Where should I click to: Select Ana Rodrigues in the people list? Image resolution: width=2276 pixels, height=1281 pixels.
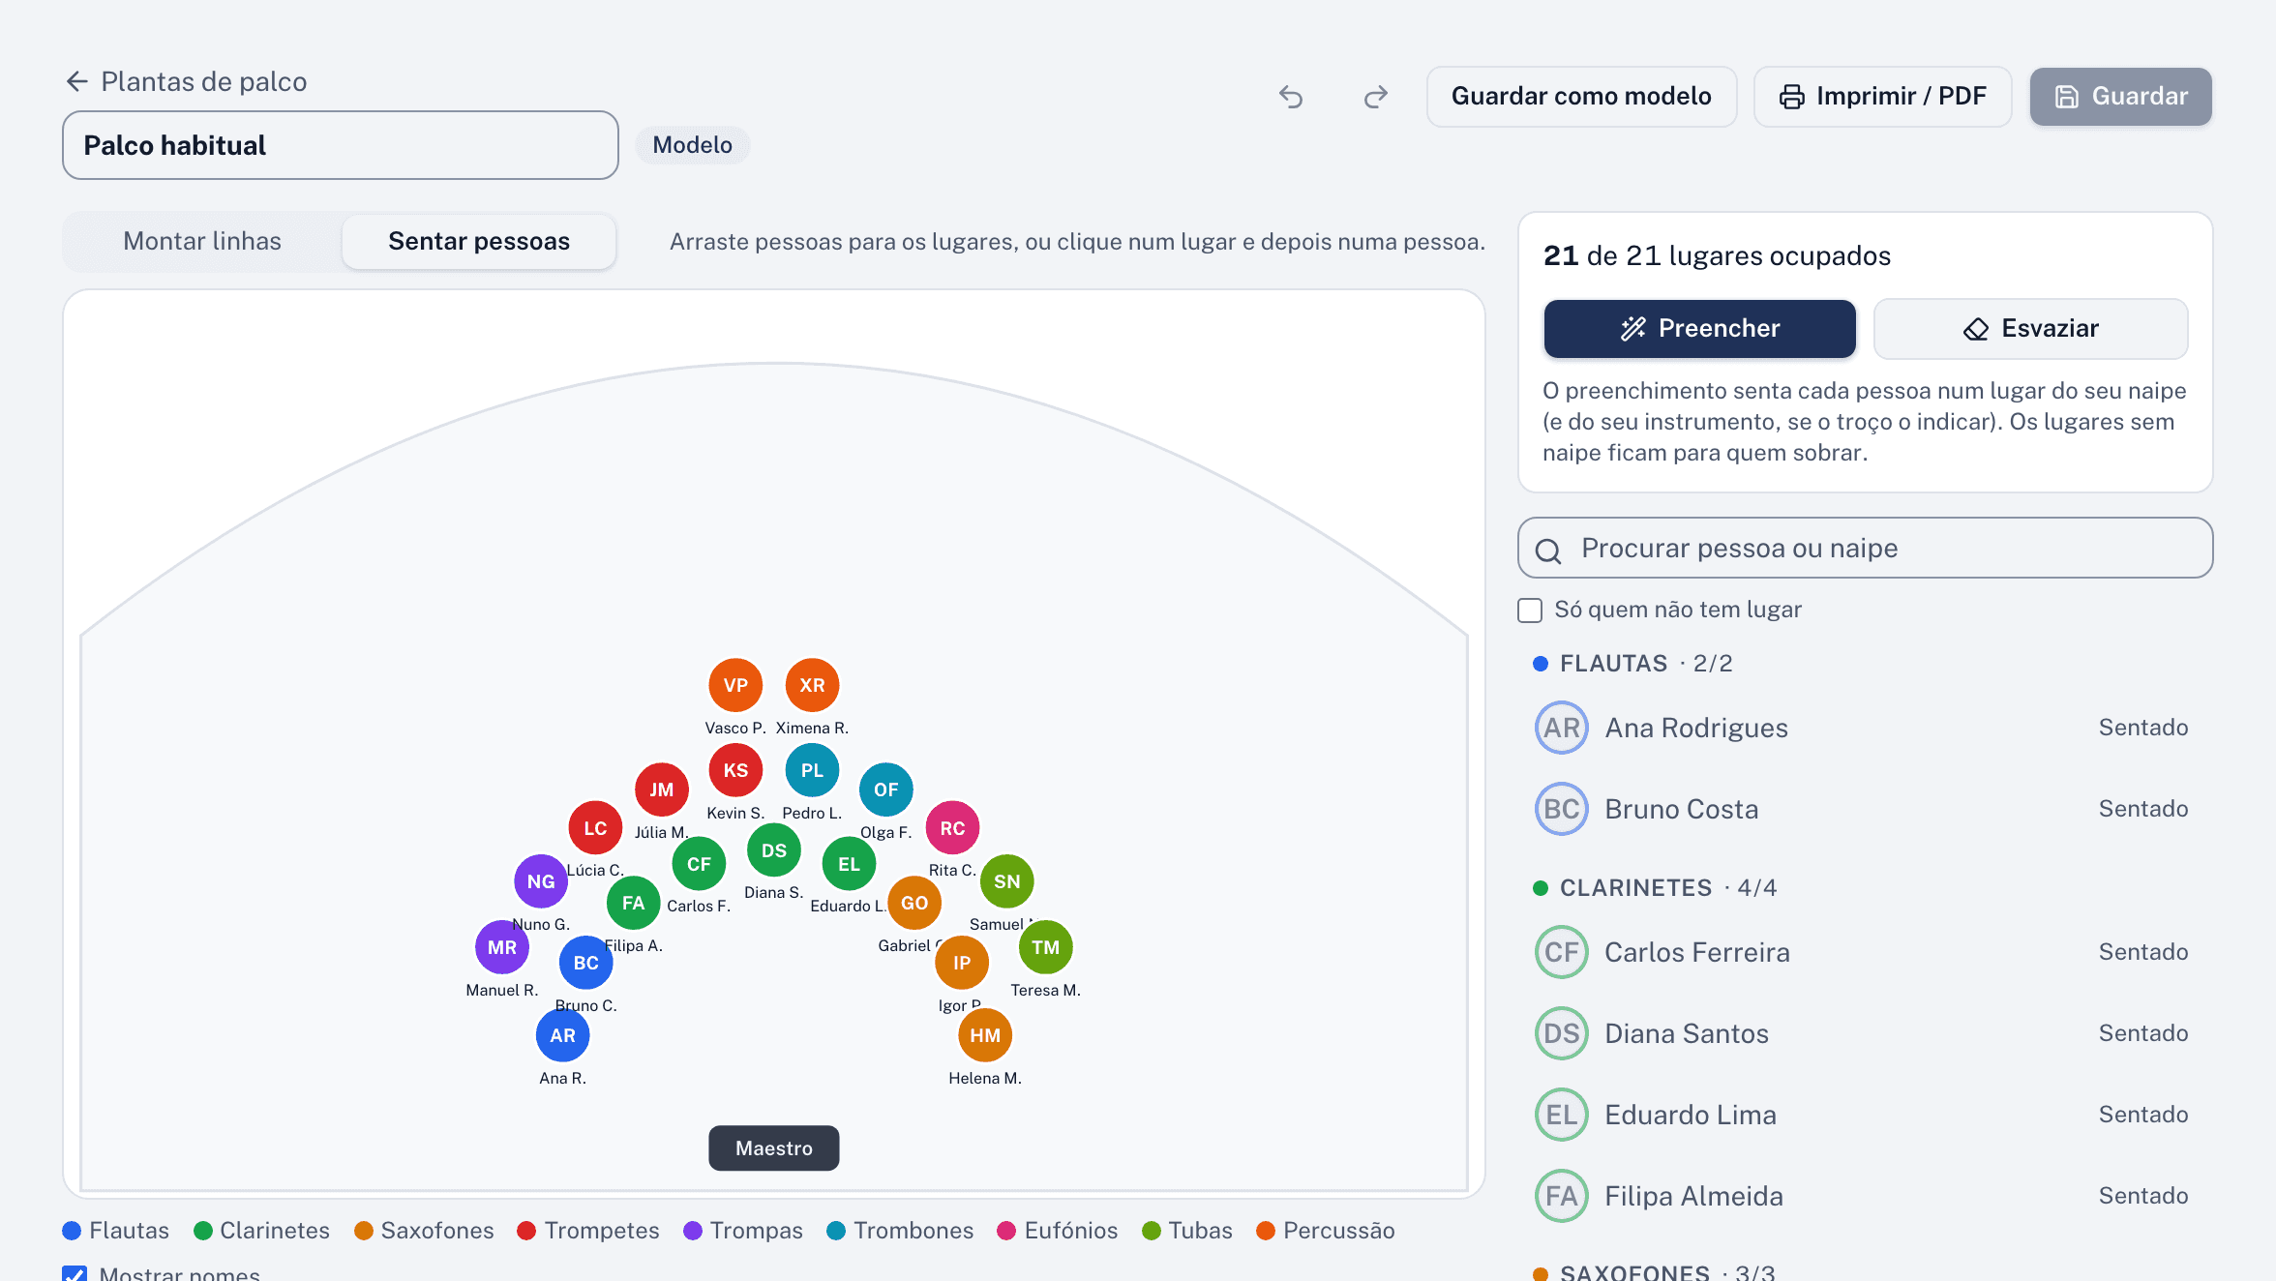pyautogui.click(x=1864, y=728)
